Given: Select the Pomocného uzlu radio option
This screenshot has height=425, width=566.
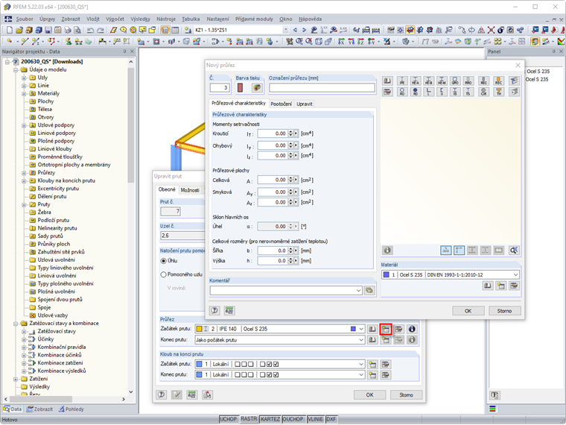Looking at the screenshot, I should coord(163,274).
